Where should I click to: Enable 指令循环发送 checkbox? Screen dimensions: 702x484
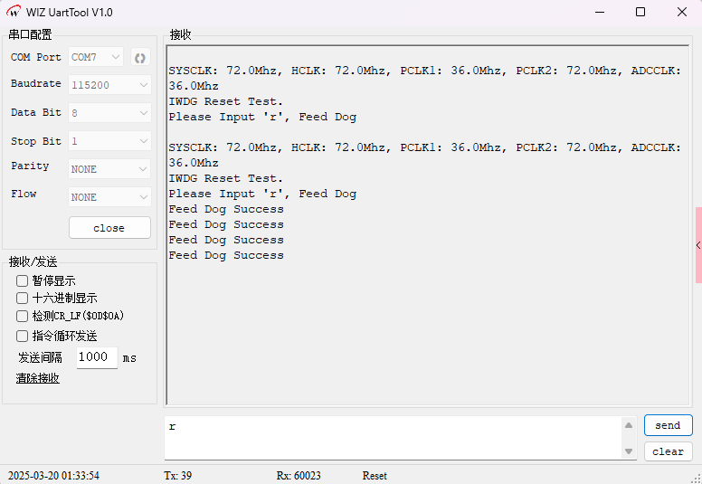click(x=23, y=336)
